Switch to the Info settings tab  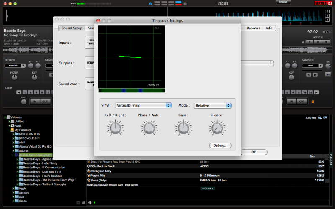point(269,28)
